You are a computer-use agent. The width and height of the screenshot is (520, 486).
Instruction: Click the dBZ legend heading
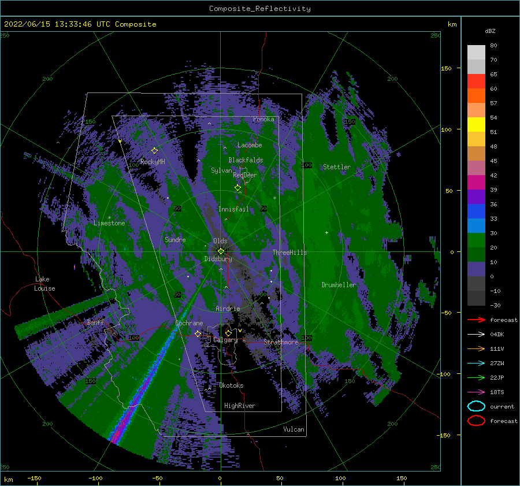pos(490,31)
